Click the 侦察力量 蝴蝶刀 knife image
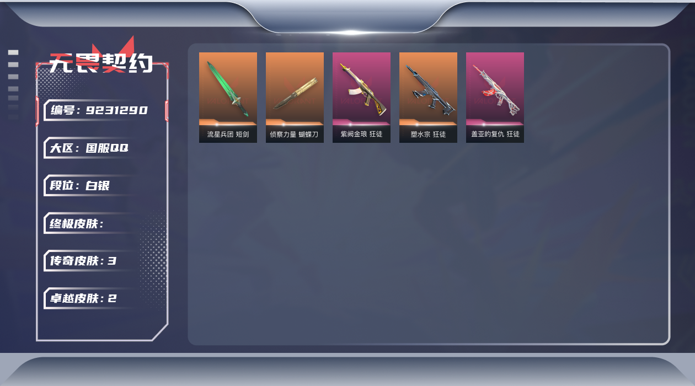 click(x=295, y=89)
